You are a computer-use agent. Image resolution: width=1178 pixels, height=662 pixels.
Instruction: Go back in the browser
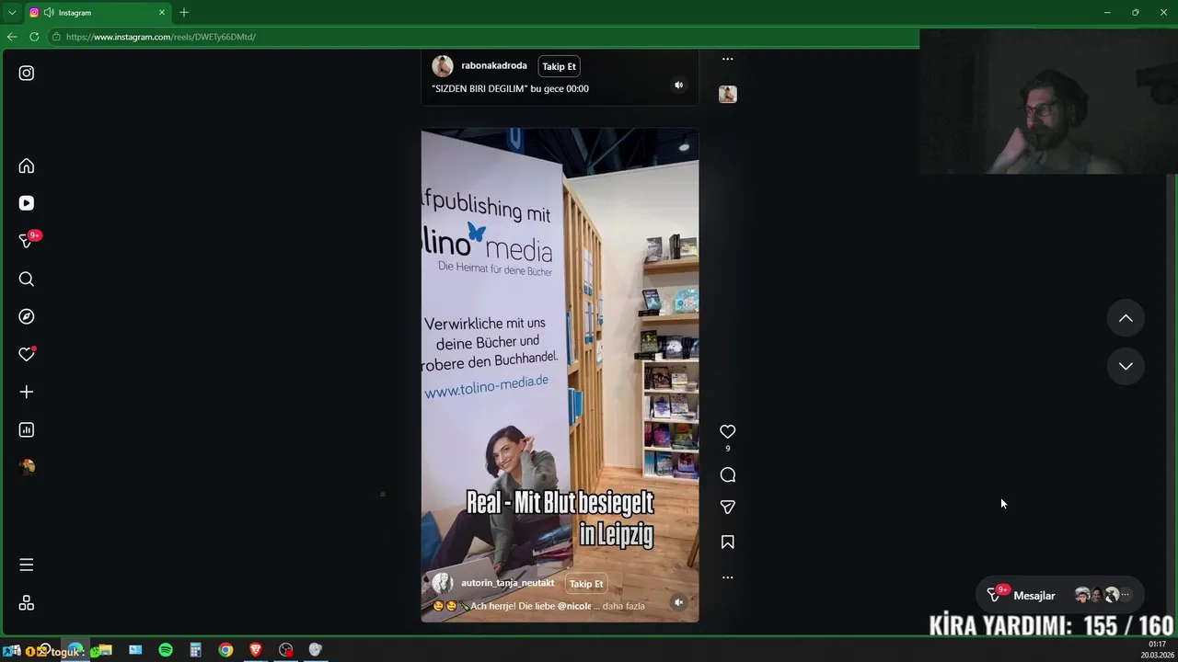point(12,37)
